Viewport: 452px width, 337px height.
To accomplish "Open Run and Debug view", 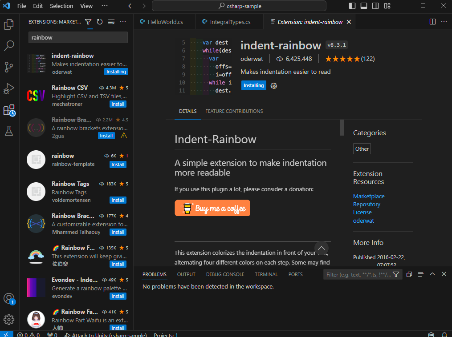I will point(9,88).
